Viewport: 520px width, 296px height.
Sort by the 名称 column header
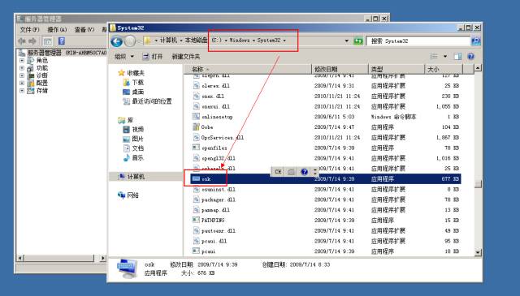click(248, 69)
